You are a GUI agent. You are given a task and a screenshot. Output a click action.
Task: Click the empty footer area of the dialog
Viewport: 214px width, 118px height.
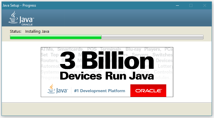(x=107, y=109)
